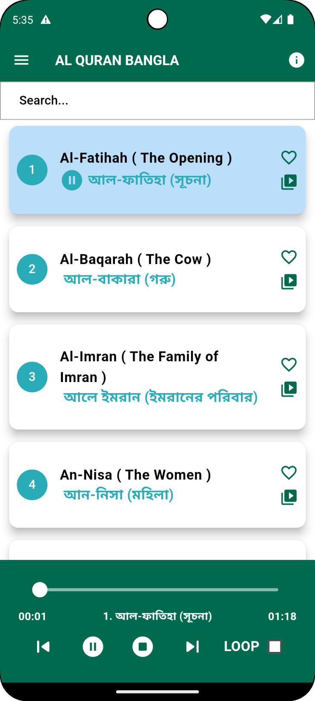This screenshot has height=701, width=315.
Task: Skip to the next surah
Action: [x=192, y=647]
